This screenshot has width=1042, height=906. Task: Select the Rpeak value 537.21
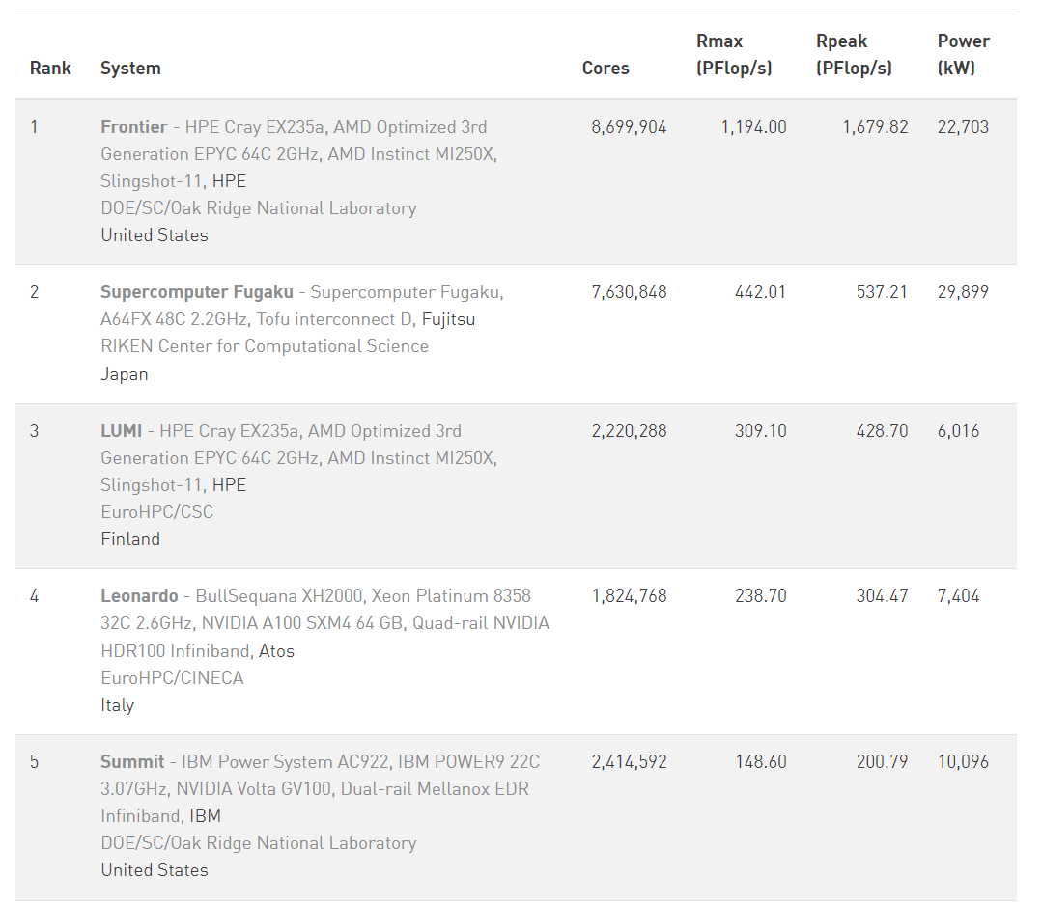(x=881, y=292)
